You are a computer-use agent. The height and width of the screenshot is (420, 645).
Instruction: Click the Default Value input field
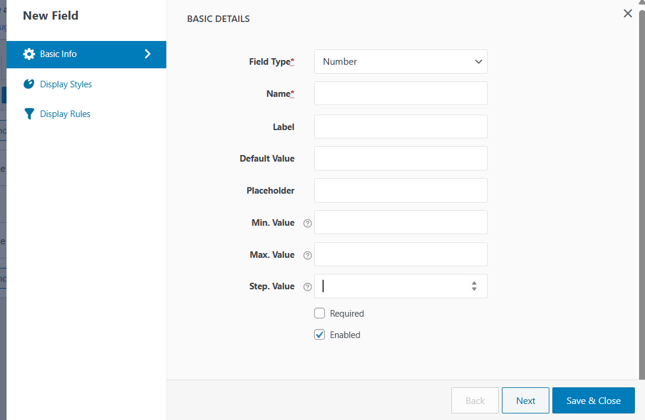(x=400, y=158)
